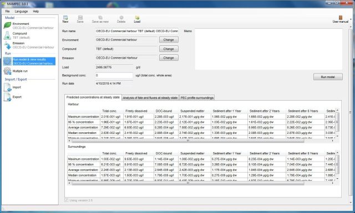The image size is (355, 213).
Task: Click Surroundings average cell '2.24E-003 ug/l'
Action: (112, 170)
